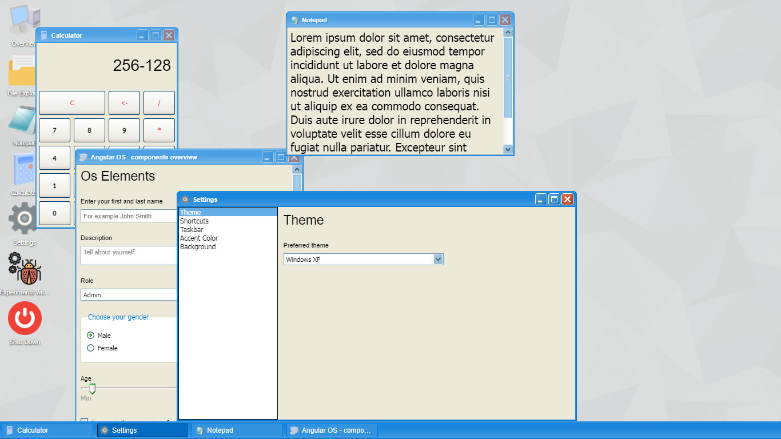The image size is (781, 439).
Task: Launch the Experiments desktop icon
Action: point(24,269)
